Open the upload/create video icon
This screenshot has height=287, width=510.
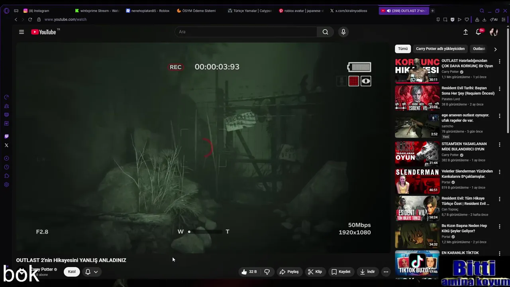(465, 32)
